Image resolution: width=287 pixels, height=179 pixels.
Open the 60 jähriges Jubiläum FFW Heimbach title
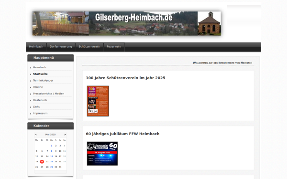click(x=122, y=134)
